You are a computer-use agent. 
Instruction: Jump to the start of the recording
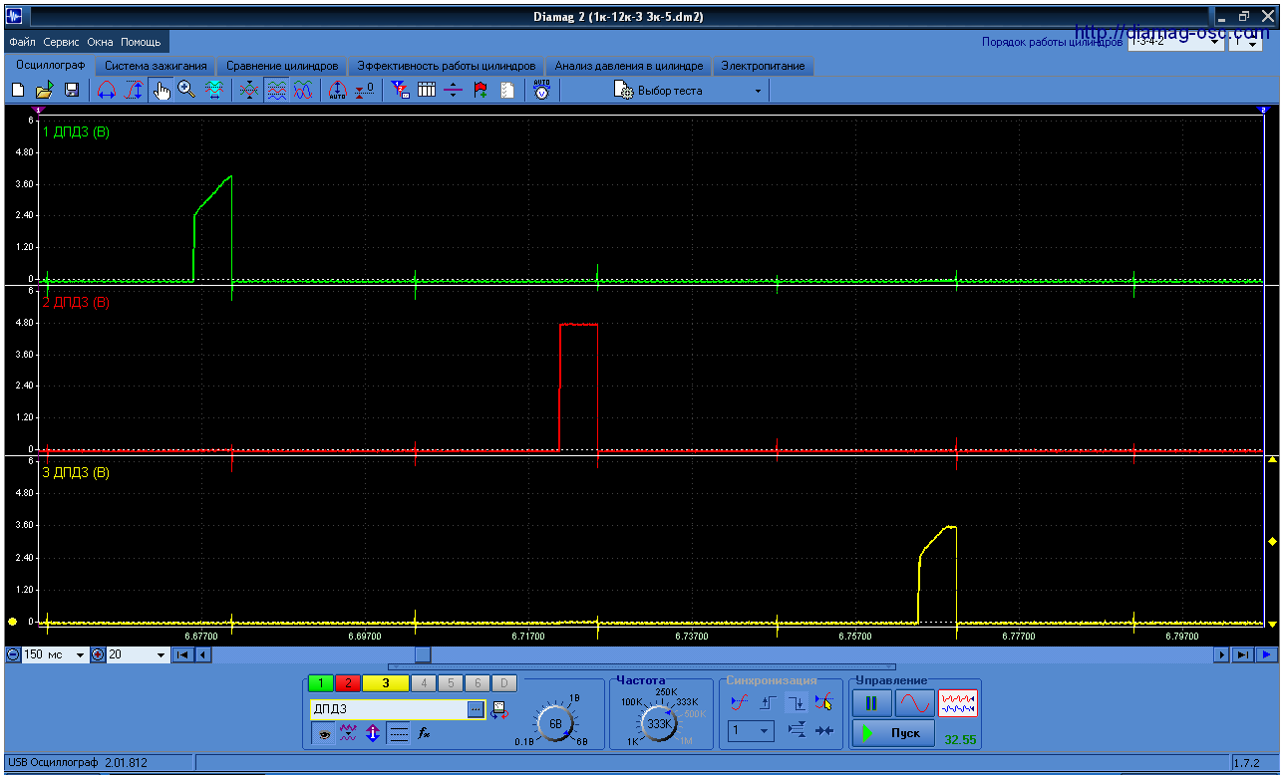(182, 654)
